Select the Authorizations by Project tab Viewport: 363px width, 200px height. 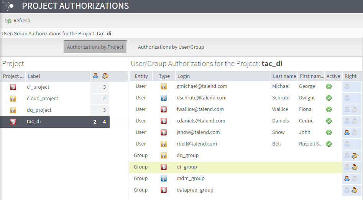coord(95,47)
